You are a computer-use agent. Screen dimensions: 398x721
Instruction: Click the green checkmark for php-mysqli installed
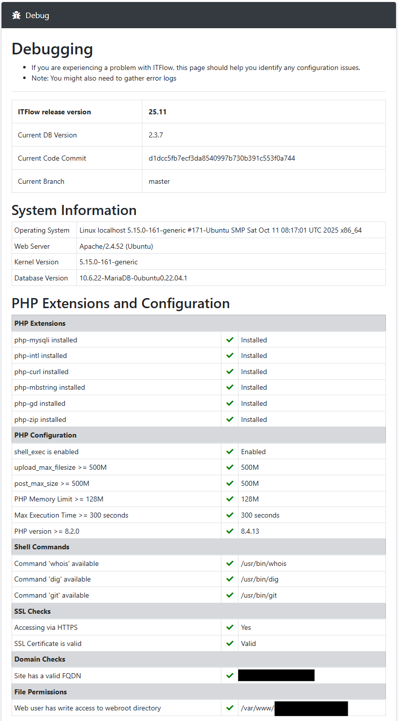coord(230,340)
